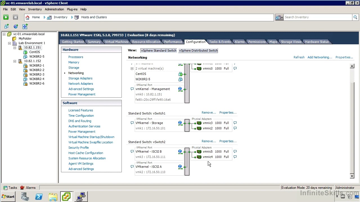Click the info bubble next to vmnic5
This screenshot has width=360, height=202.
click(235, 151)
